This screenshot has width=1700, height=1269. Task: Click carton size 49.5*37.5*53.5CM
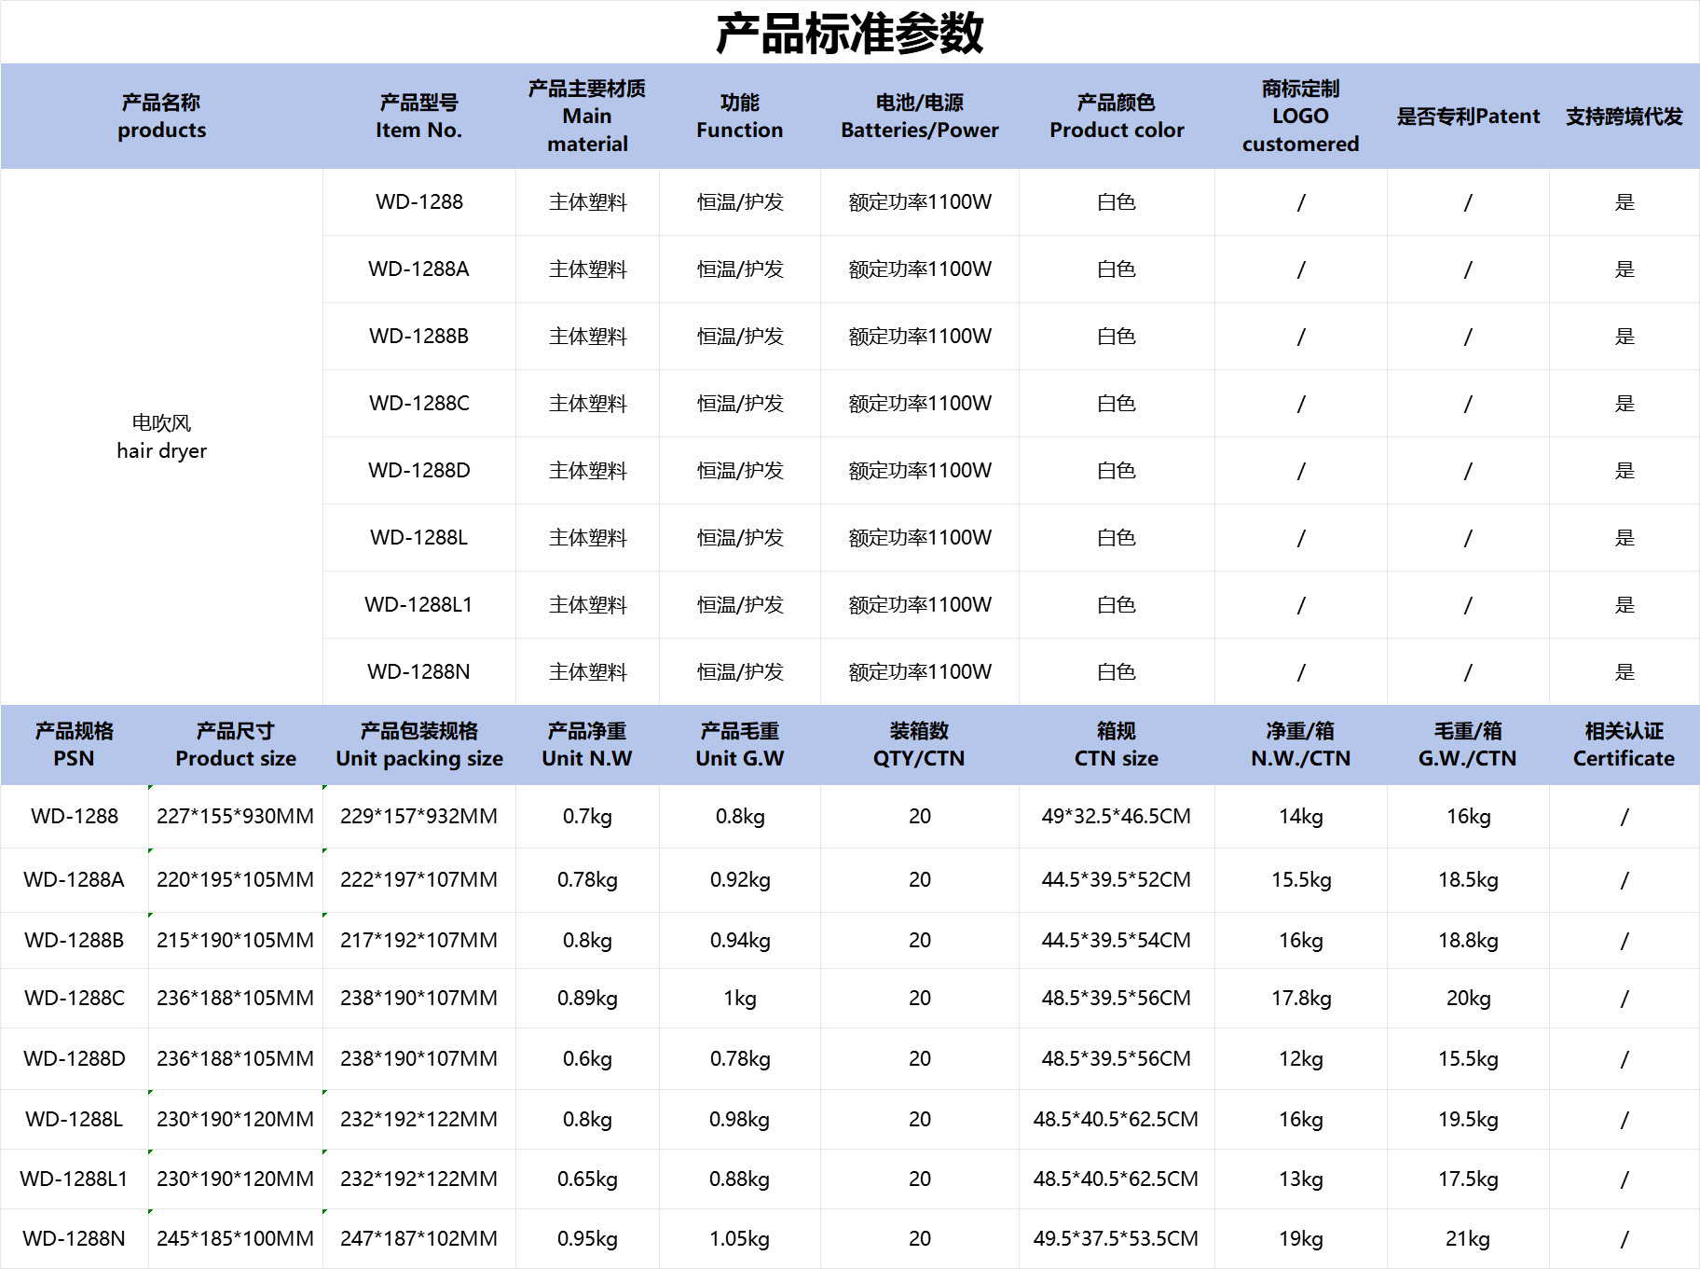pos(1117,1239)
